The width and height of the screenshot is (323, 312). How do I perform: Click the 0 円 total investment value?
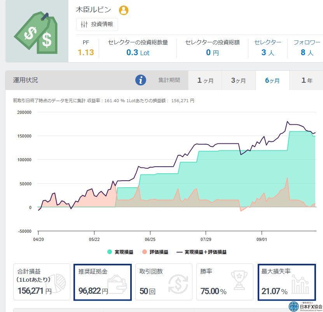point(212,52)
